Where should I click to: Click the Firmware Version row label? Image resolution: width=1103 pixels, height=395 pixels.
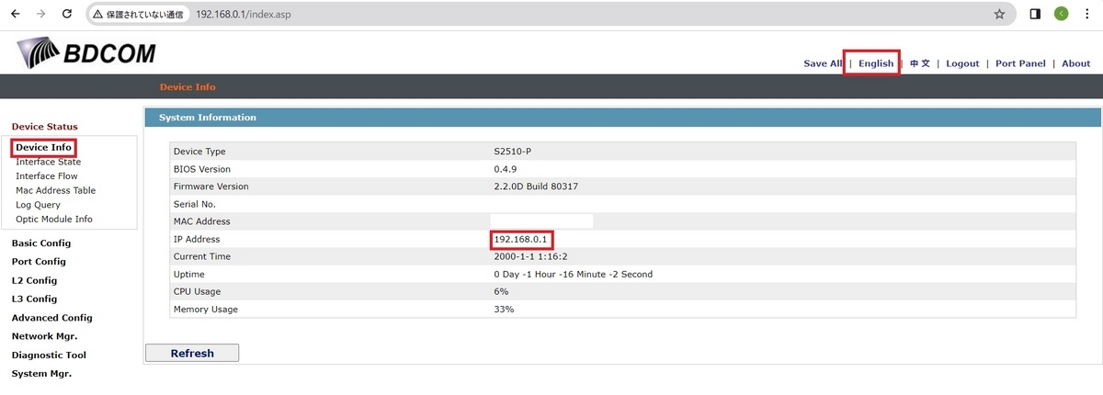[x=211, y=186]
